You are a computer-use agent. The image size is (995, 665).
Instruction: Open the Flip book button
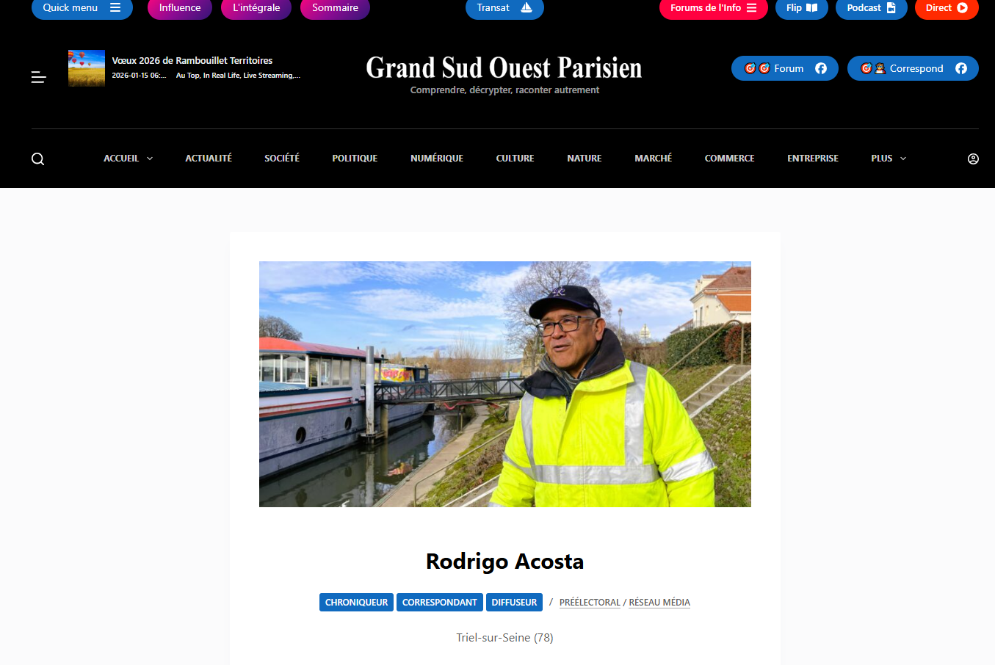[802, 8]
